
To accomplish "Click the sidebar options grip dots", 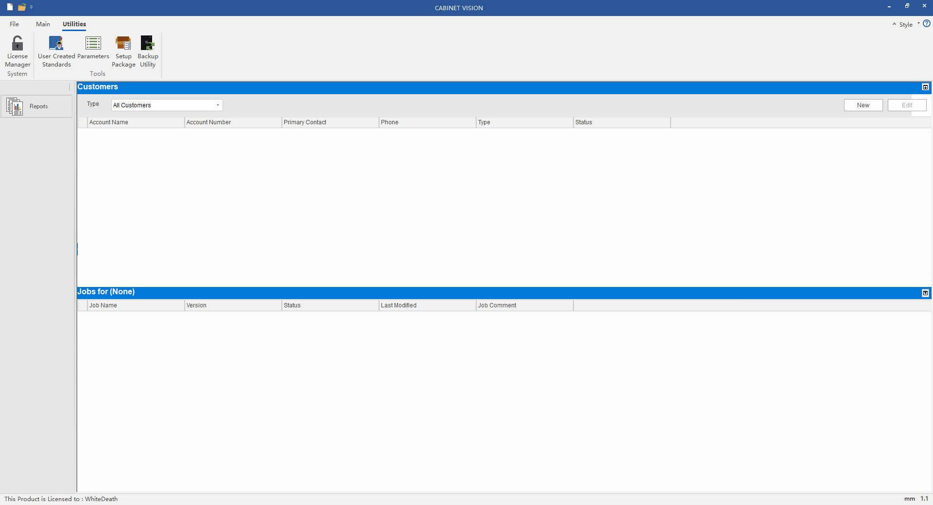I will (69, 87).
